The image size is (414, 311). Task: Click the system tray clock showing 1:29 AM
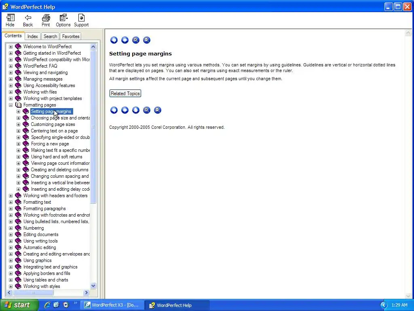tap(399, 305)
